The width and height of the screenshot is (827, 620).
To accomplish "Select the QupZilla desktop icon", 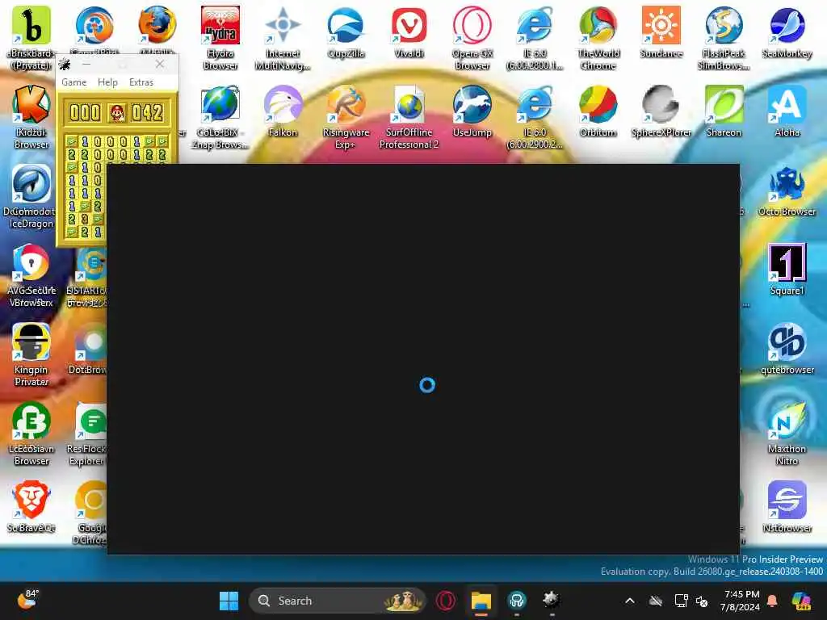I will coord(346,31).
